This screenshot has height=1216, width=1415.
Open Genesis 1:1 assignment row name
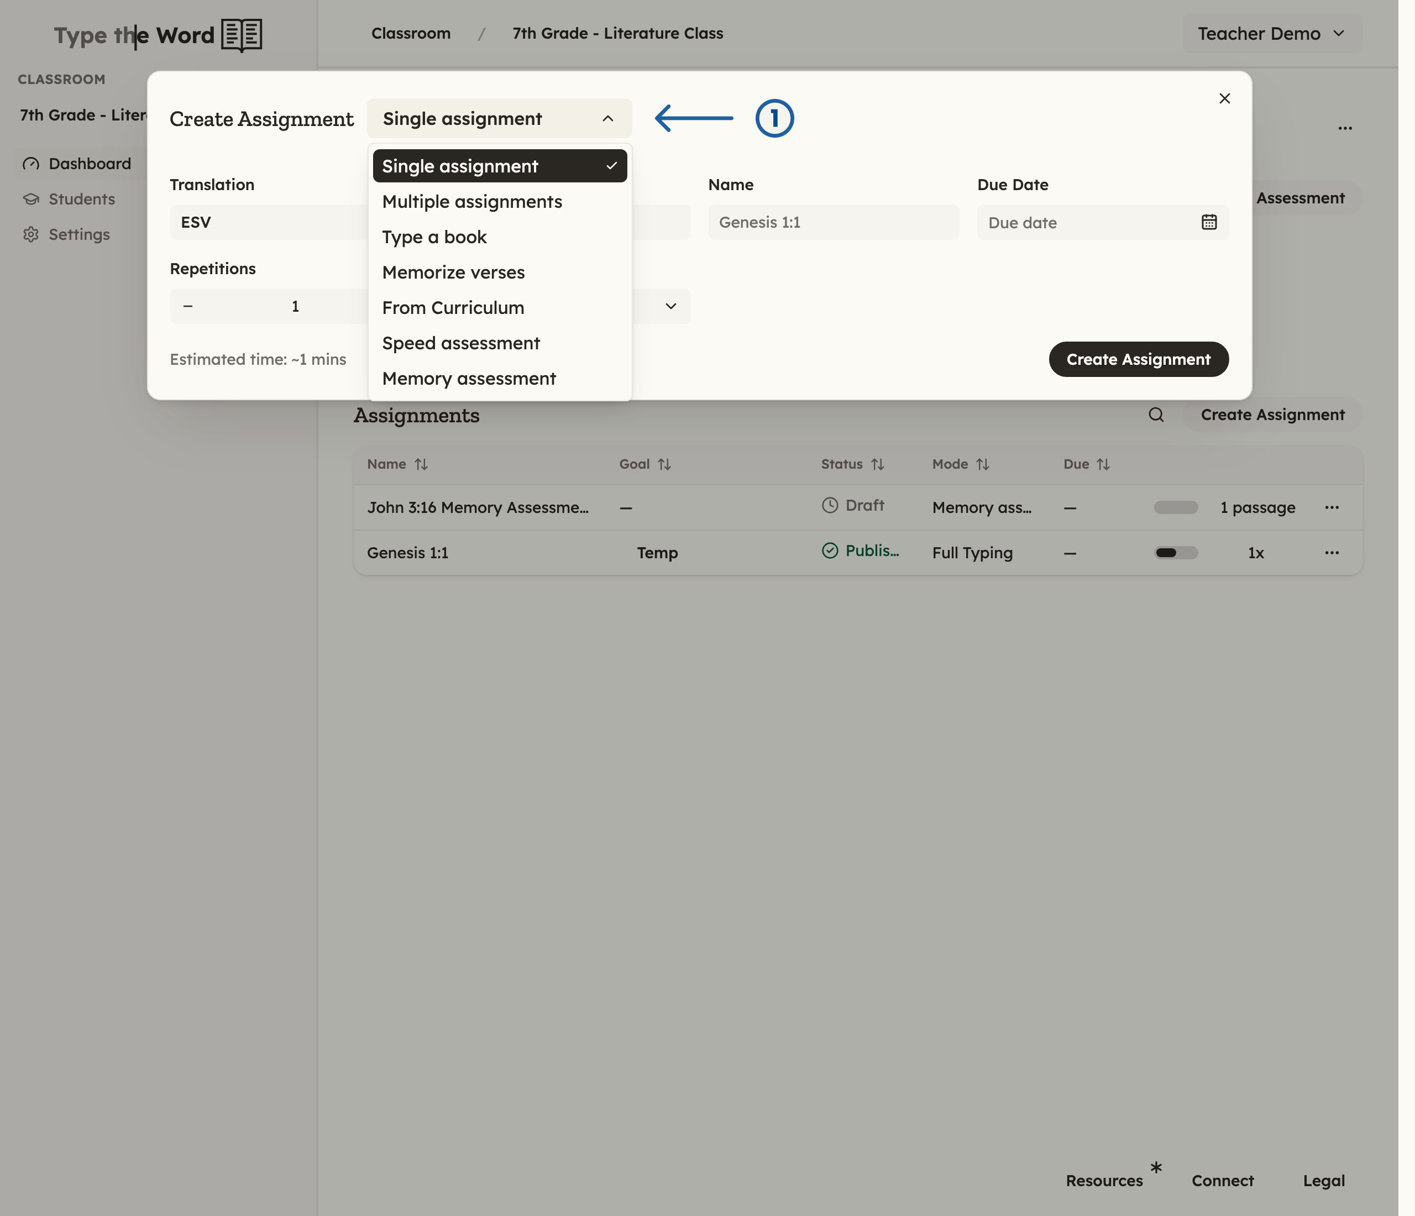408,552
